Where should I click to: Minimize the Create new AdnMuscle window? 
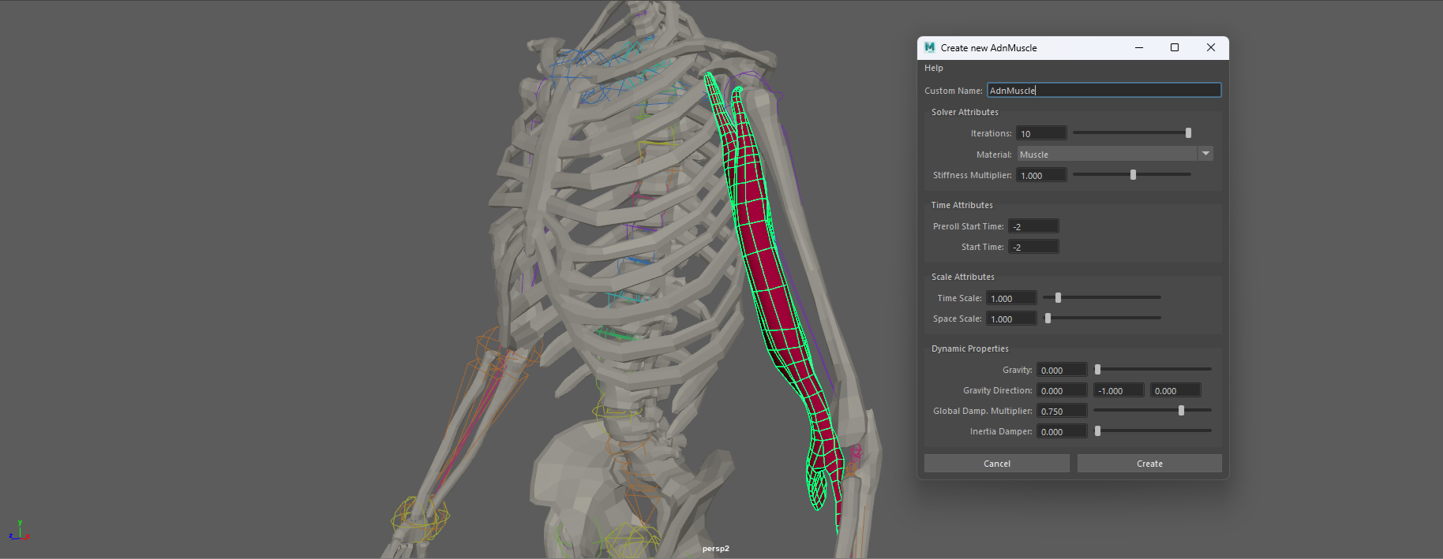[x=1138, y=47]
